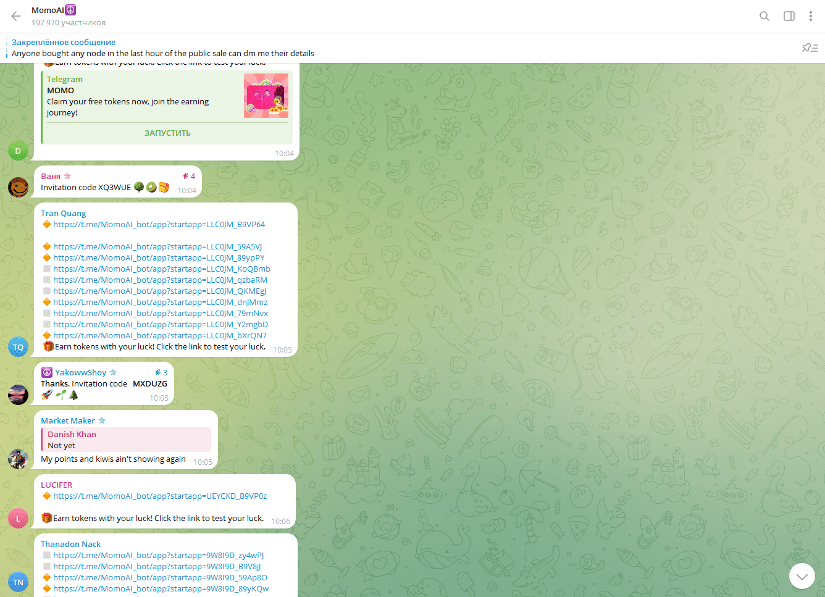825x597 pixels.
Task: Click the 197 970 участников member count
Action: click(69, 22)
